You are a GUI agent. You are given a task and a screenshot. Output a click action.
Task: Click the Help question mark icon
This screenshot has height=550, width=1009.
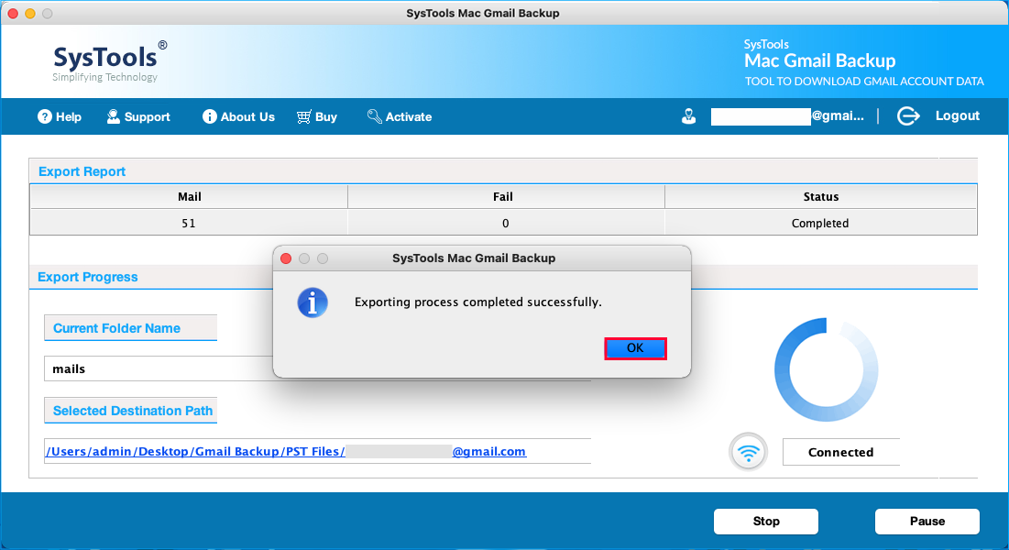click(44, 116)
